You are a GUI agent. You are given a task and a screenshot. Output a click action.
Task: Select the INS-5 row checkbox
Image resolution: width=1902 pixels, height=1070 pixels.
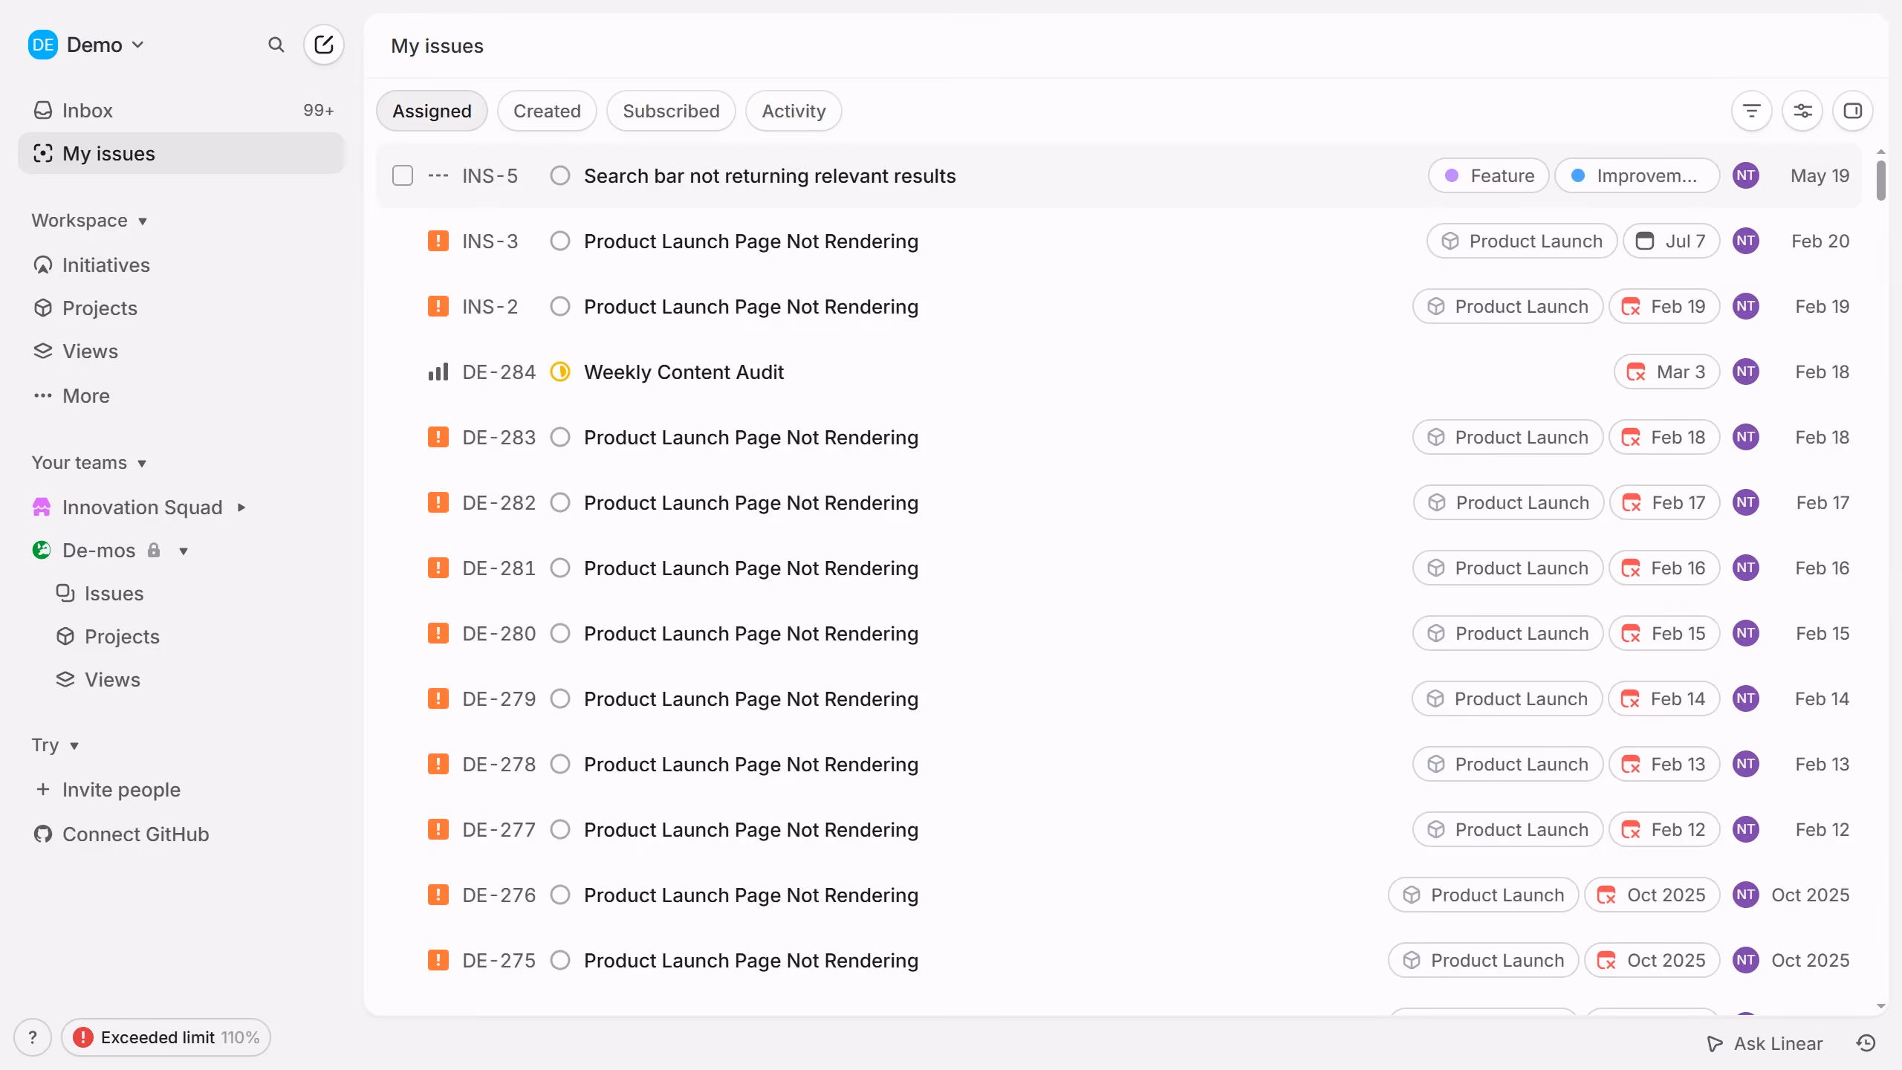[403, 175]
